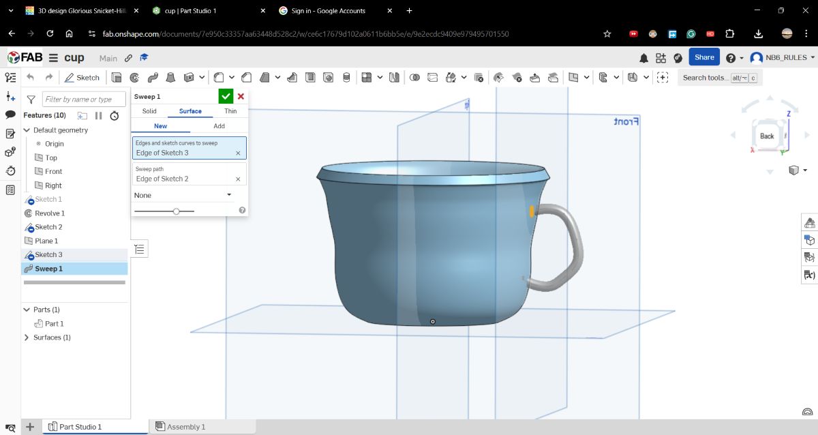Open the Revolve tool
This screenshot has height=435, width=818.
click(133, 77)
